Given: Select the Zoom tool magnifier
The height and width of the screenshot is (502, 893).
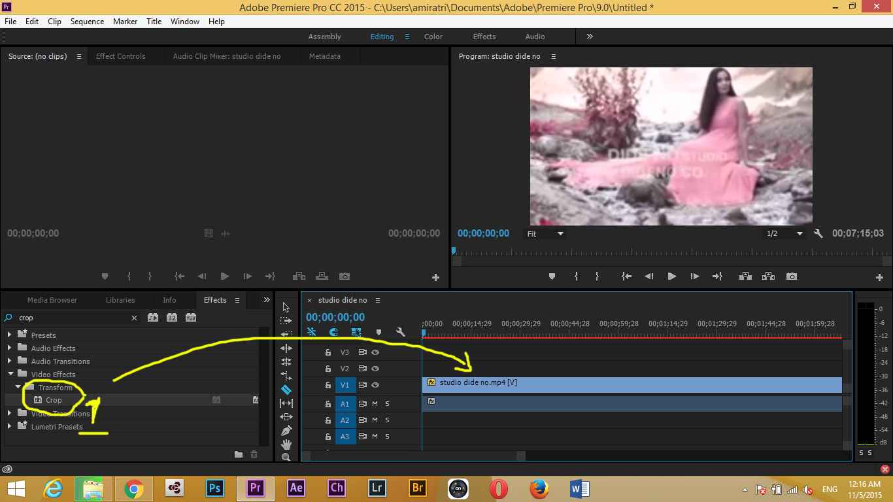Looking at the screenshot, I should (286, 457).
